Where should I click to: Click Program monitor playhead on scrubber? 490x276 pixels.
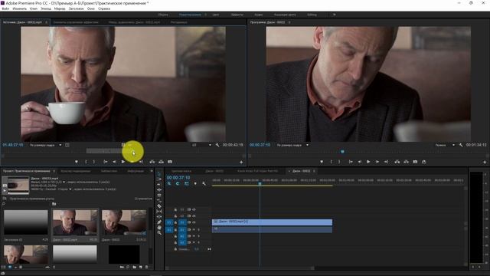click(x=342, y=152)
